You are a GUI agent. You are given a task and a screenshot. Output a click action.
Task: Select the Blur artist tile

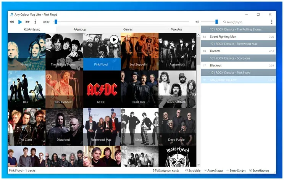(27, 89)
